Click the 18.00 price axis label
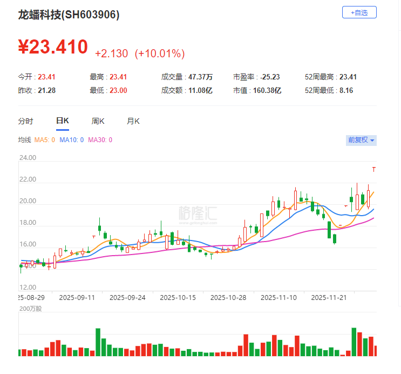 coord(28,223)
